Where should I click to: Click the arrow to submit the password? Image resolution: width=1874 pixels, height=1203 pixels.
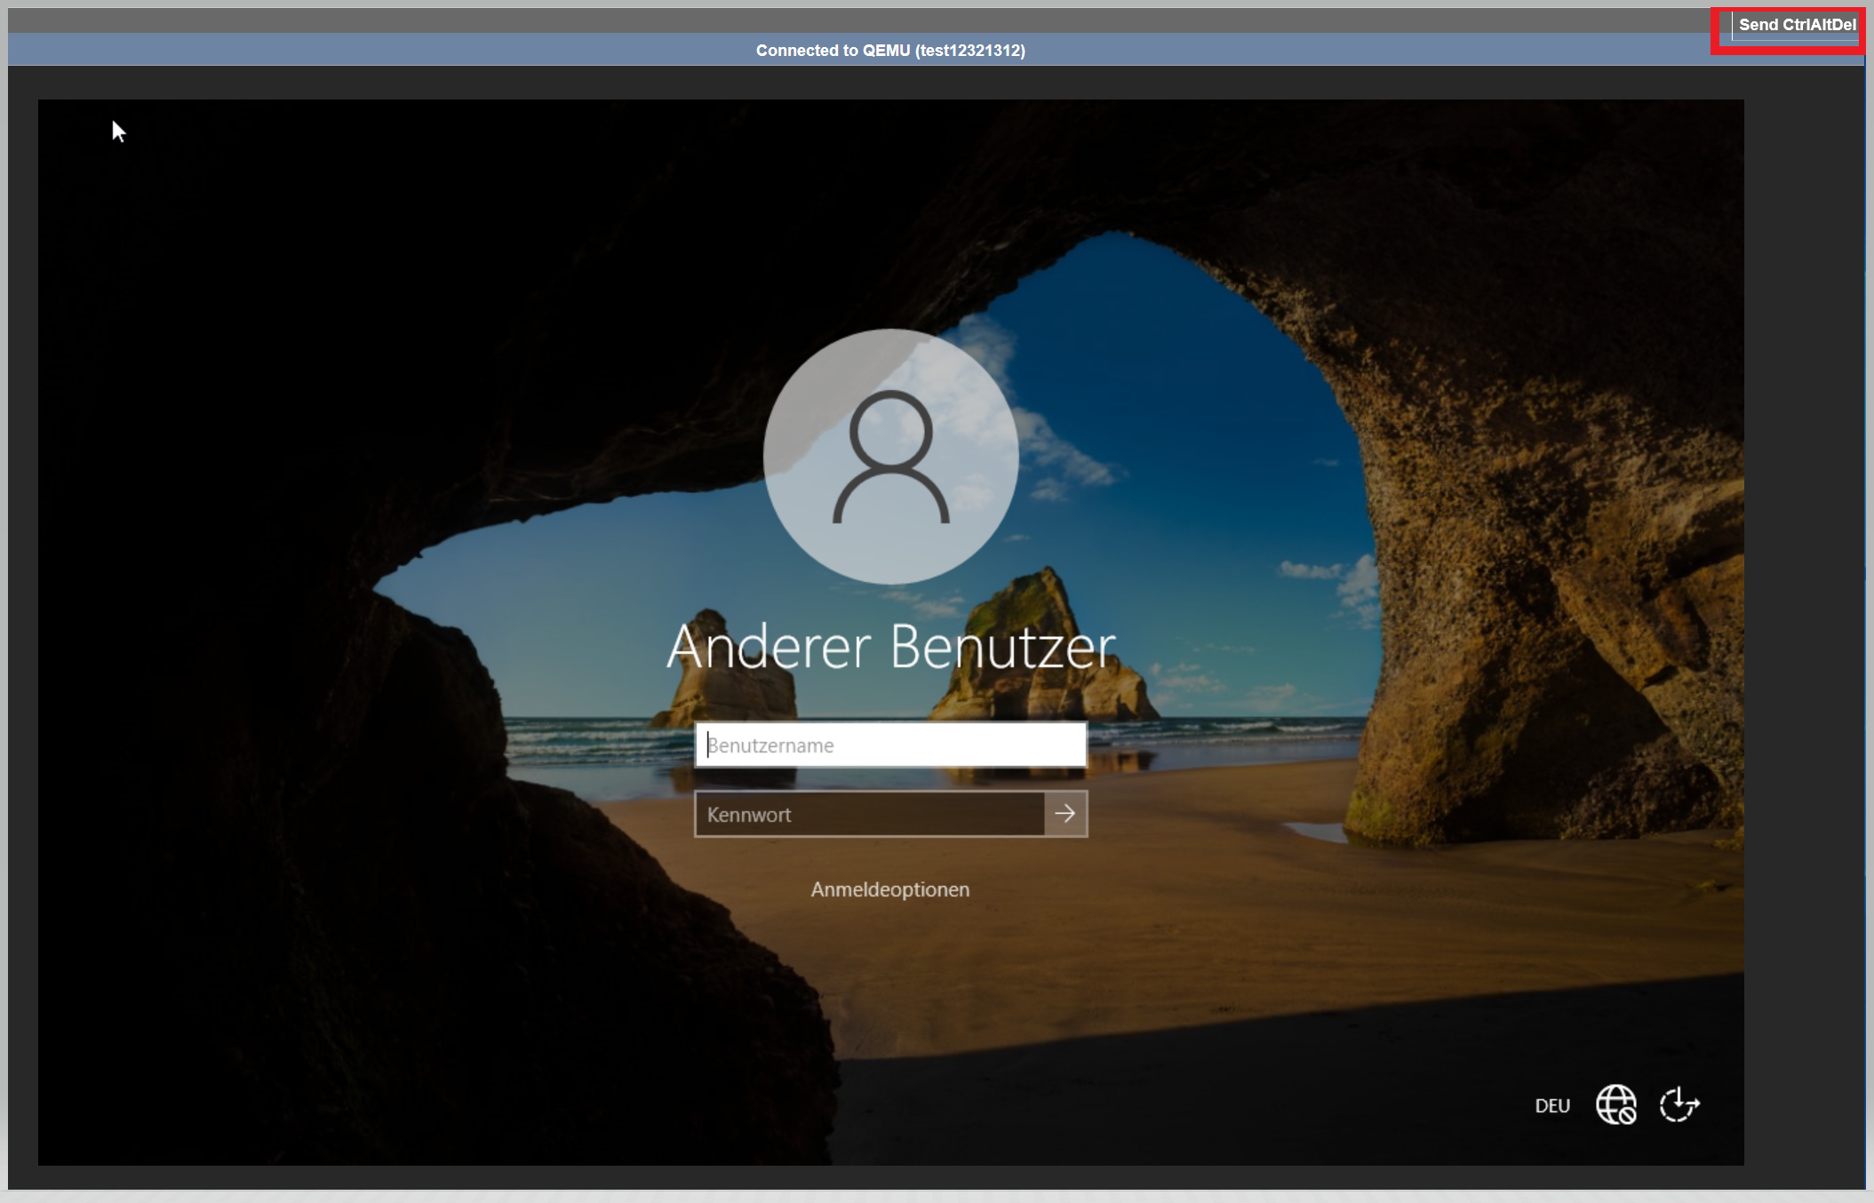coord(1065,813)
